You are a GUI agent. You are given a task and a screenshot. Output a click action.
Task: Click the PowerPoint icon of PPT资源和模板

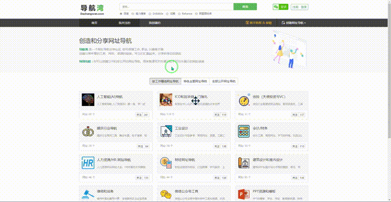(x=244, y=194)
